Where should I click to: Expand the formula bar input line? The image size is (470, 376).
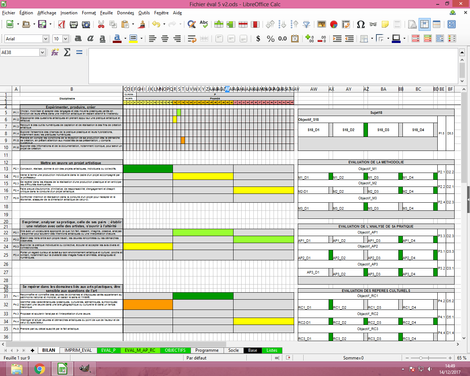[x=462, y=53]
